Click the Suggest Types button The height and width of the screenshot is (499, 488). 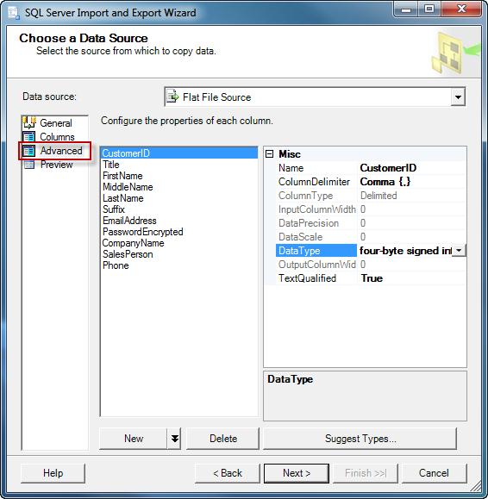tap(360, 439)
